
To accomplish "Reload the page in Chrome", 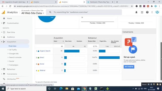I will (x=10, y=6).
